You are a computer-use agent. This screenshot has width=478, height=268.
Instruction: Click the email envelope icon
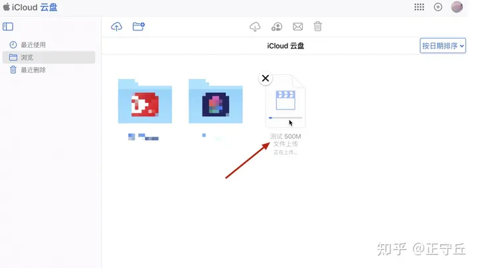(x=298, y=27)
